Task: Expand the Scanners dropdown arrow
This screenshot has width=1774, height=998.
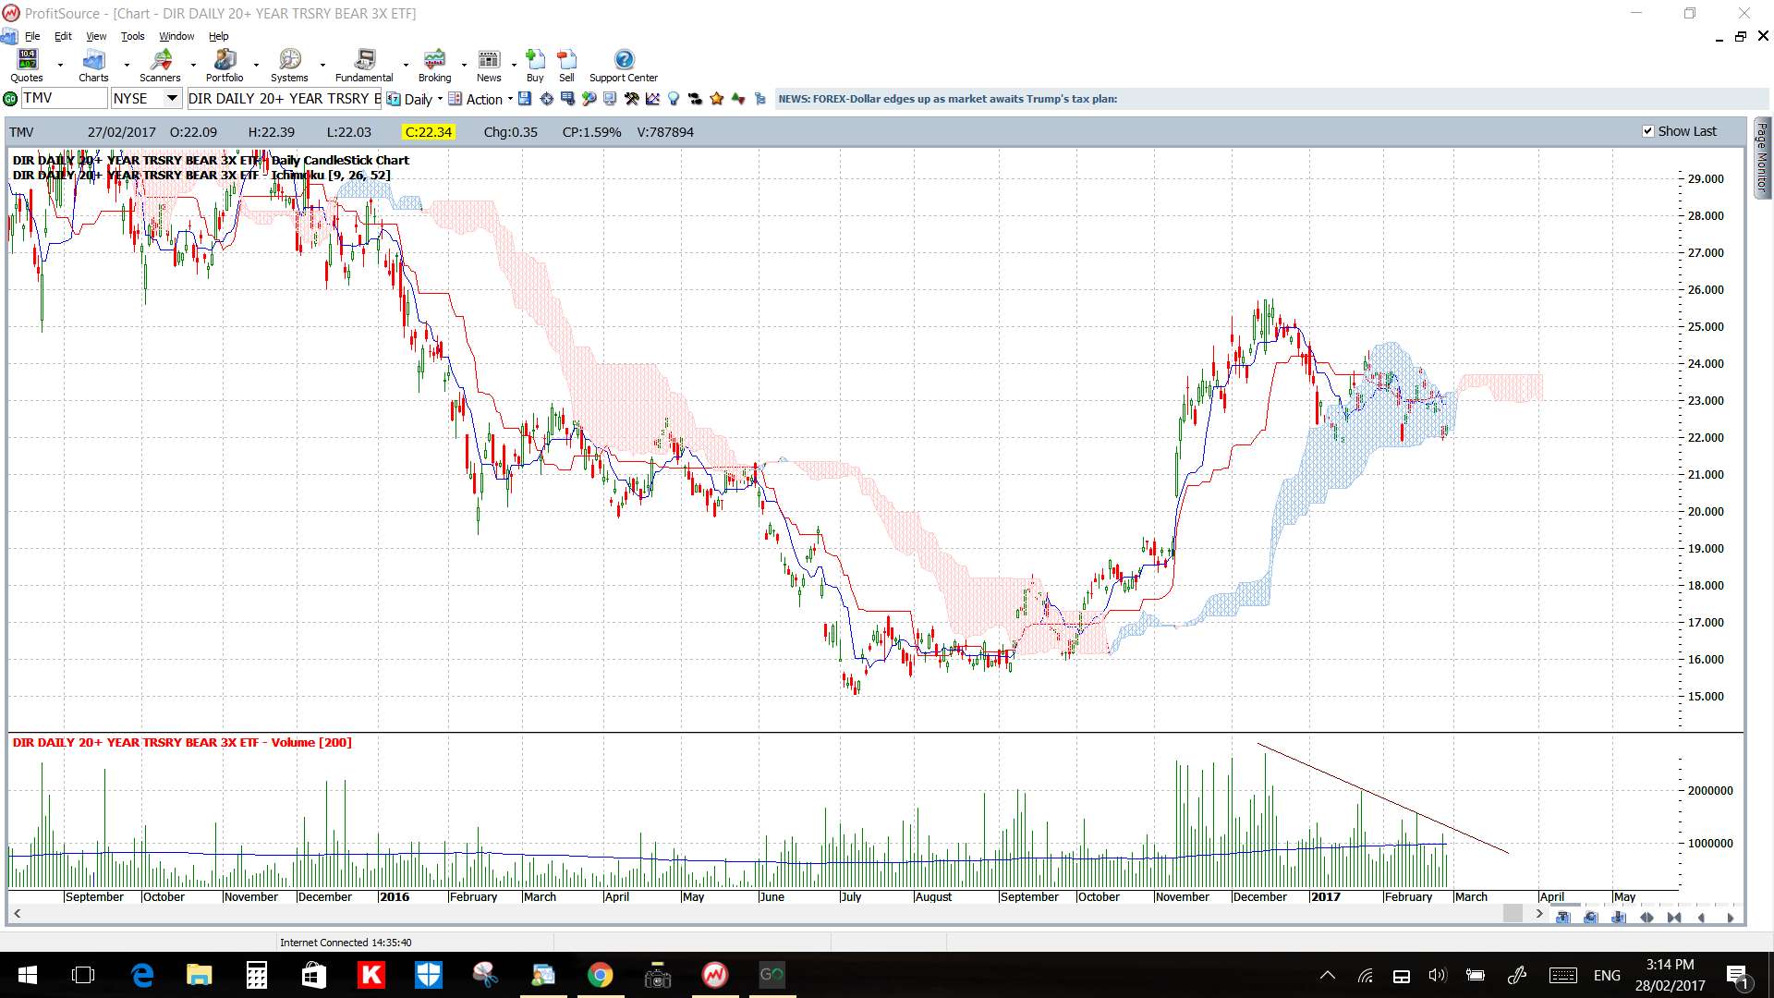Action: tap(192, 66)
